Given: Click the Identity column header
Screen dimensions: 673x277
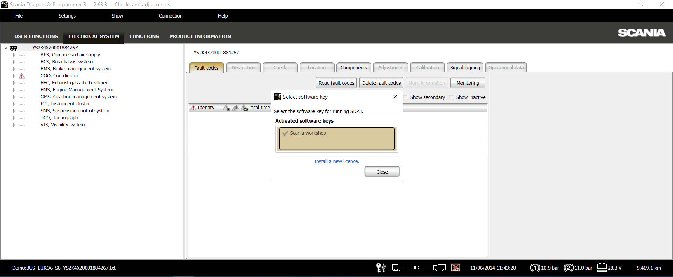Looking at the screenshot, I should coord(206,108).
